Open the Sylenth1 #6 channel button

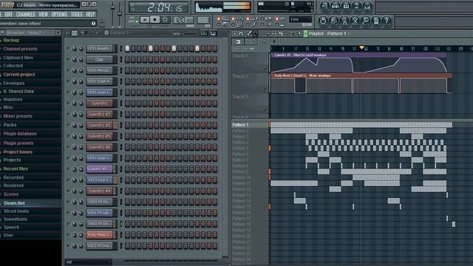point(100,147)
